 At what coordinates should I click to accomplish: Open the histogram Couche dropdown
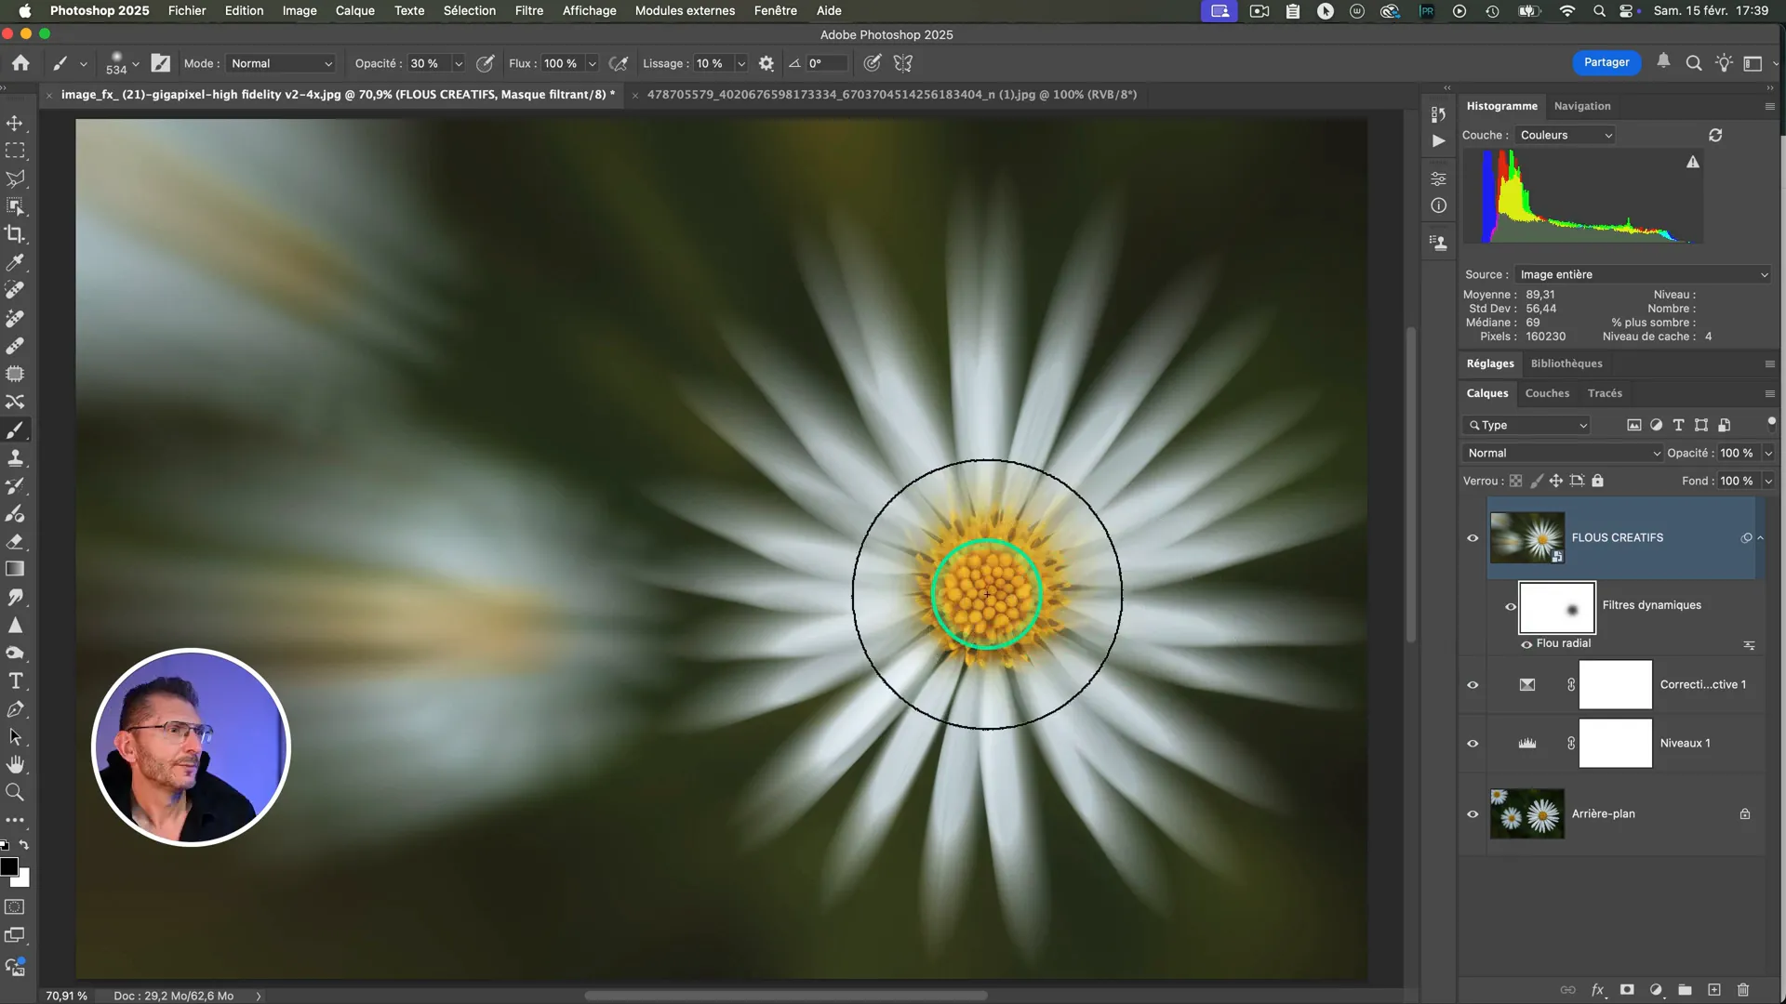click(1566, 135)
